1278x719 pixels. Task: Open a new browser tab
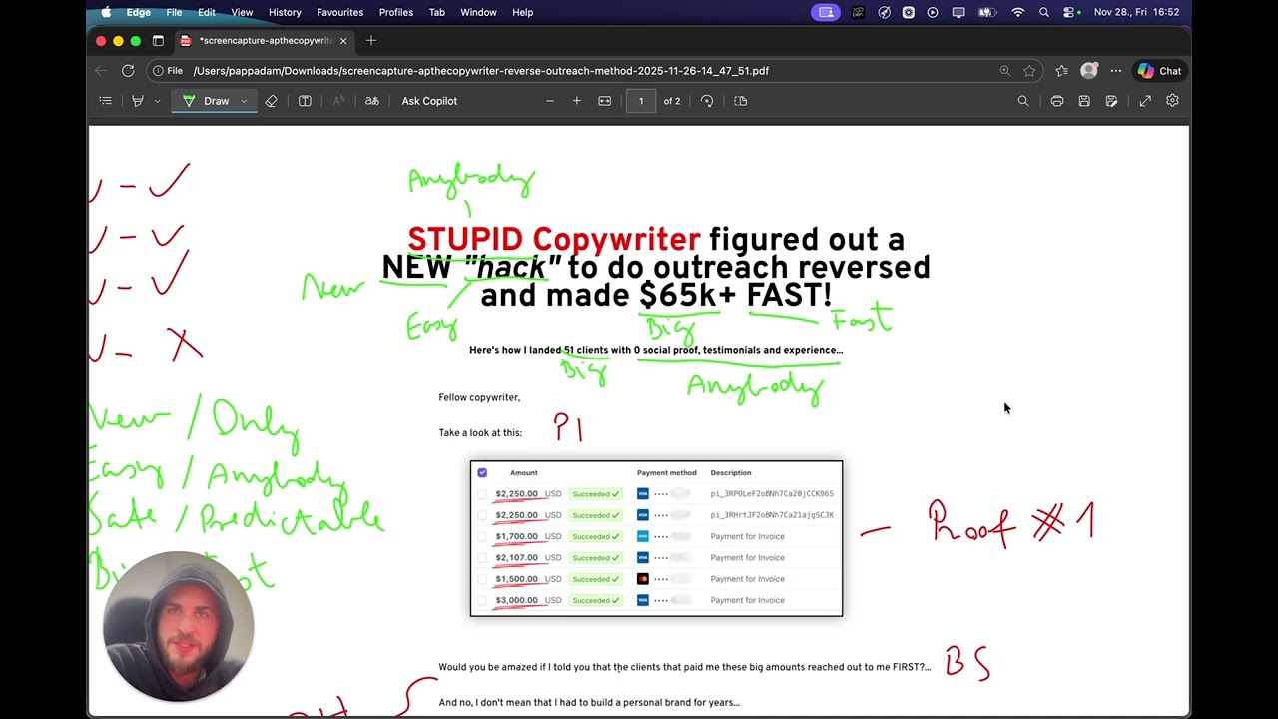tap(371, 41)
